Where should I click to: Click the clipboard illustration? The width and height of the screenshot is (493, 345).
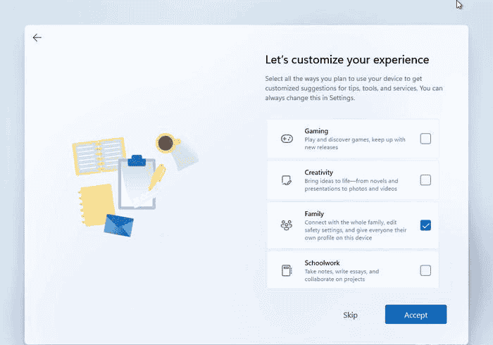click(x=137, y=183)
